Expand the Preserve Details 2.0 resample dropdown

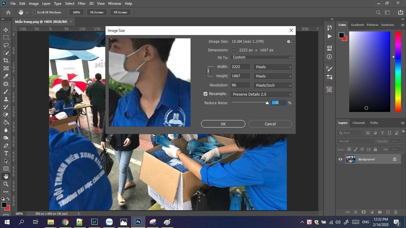(x=261, y=94)
